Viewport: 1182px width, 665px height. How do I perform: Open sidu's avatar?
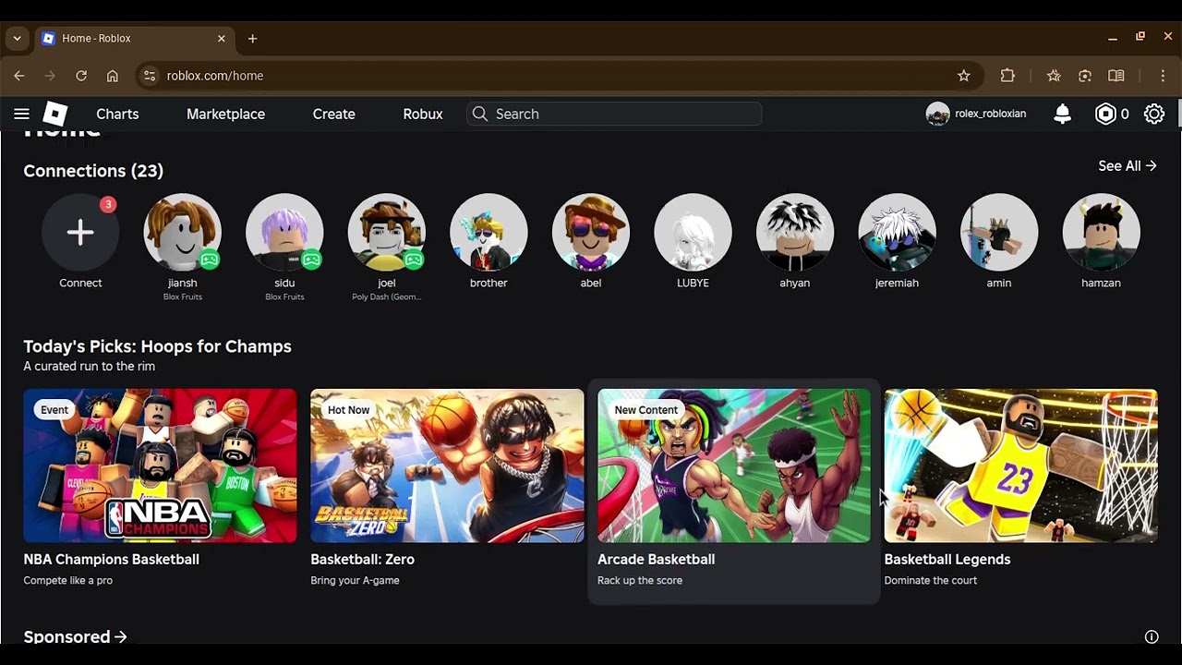coord(284,232)
